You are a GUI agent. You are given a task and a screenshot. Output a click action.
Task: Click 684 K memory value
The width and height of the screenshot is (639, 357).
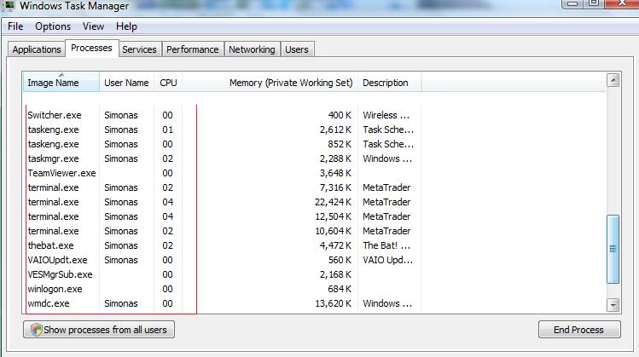click(340, 289)
